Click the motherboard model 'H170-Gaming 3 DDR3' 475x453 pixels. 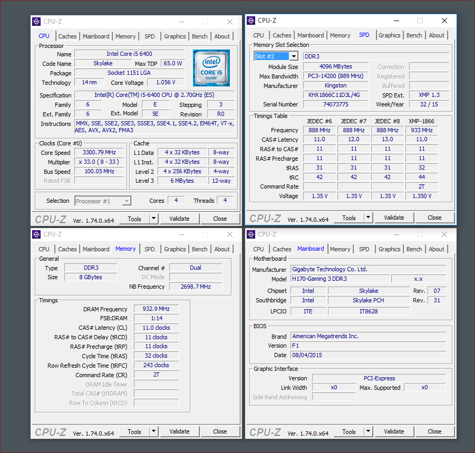[x=340, y=279]
